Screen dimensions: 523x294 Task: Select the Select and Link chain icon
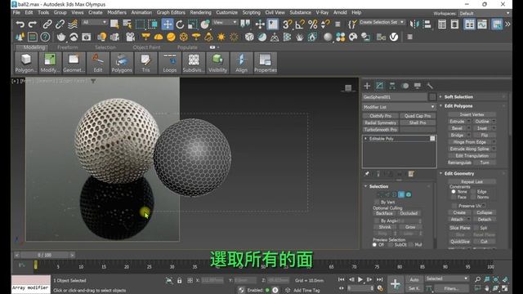pyautogui.click(x=47, y=24)
